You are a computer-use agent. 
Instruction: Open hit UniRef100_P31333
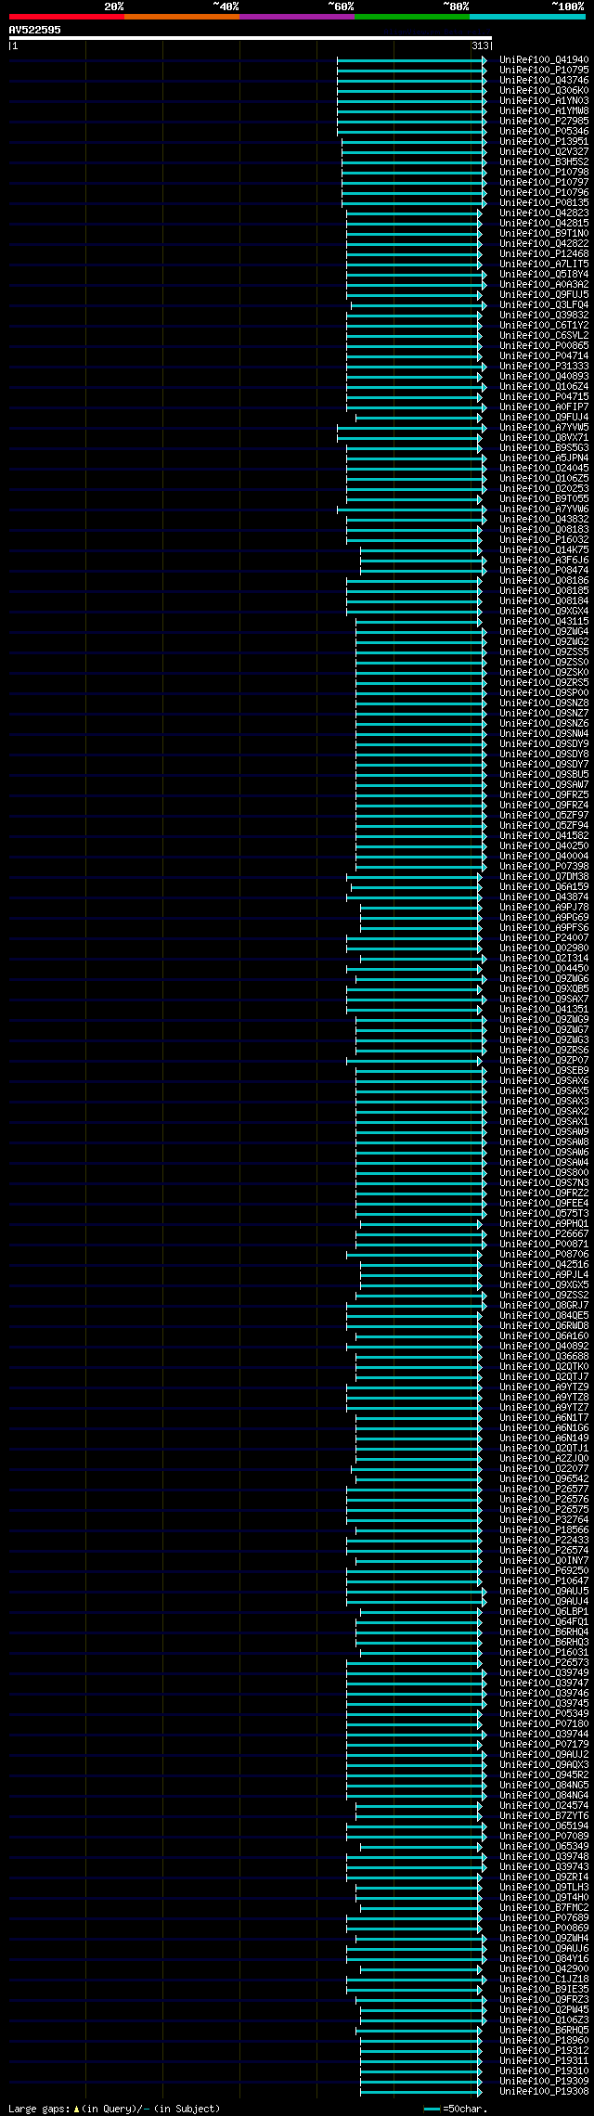[x=544, y=366]
